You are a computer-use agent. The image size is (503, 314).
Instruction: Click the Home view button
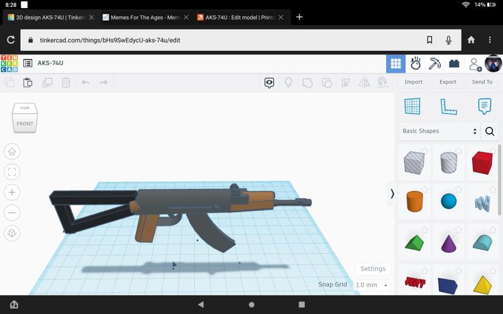pos(12,151)
